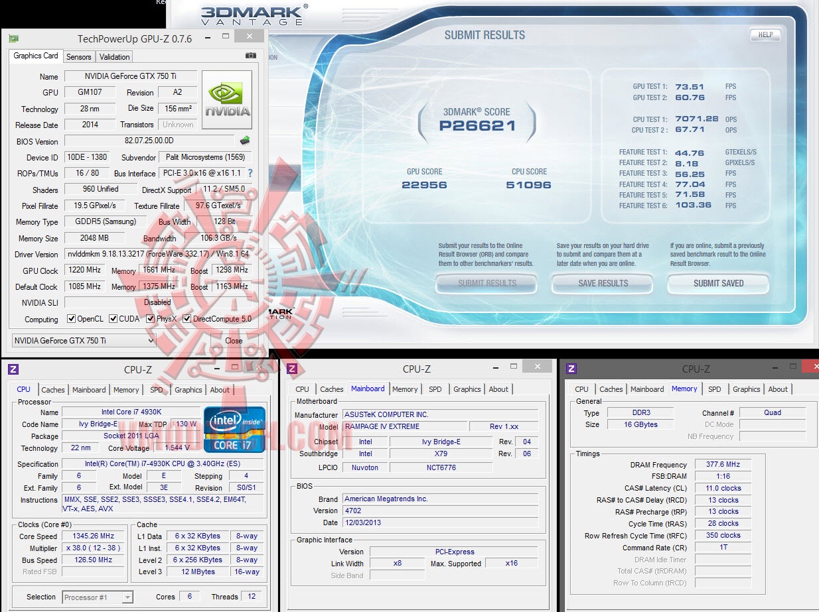
Task: Click the Link Width x8 value
Action: click(x=398, y=564)
